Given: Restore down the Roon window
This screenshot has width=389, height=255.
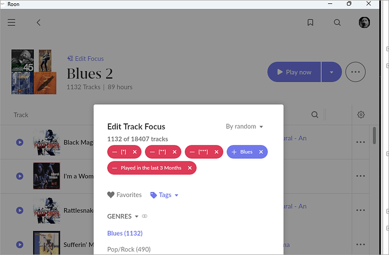Looking at the screenshot, I should coord(349,3).
